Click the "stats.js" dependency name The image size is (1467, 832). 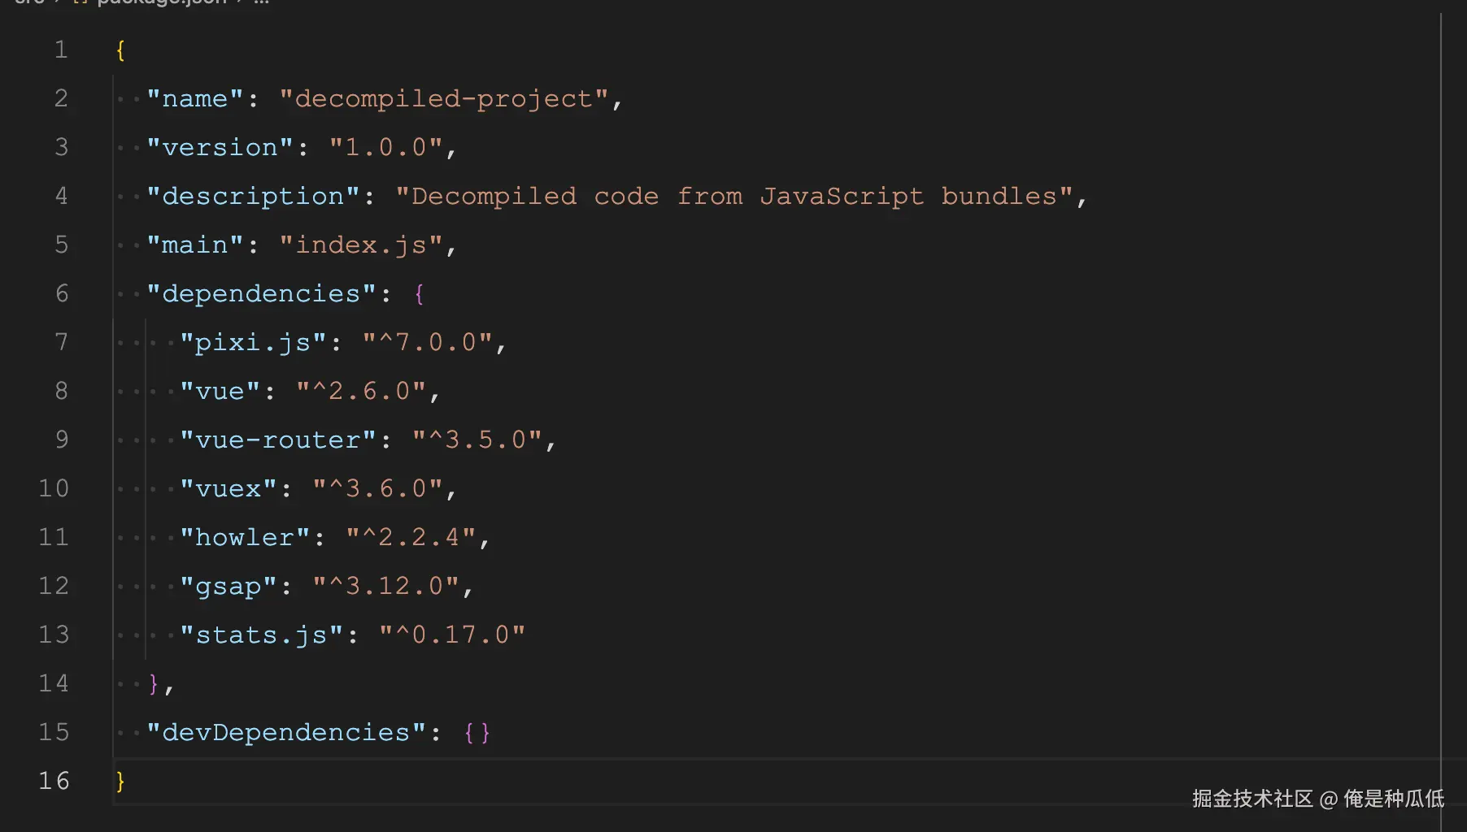pyautogui.click(x=261, y=635)
